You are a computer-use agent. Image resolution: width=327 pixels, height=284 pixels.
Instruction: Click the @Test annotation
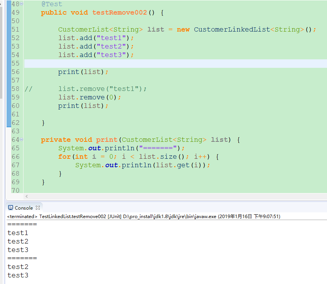tap(52, 4)
